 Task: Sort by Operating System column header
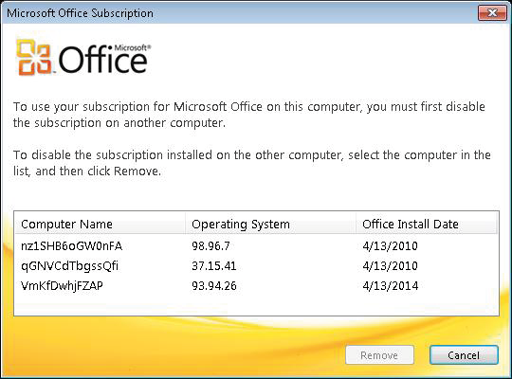pyautogui.click(x=270, y=225)
